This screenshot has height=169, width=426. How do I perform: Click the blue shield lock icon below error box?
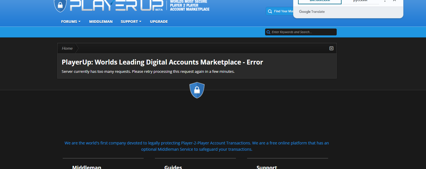click(197, 90)
